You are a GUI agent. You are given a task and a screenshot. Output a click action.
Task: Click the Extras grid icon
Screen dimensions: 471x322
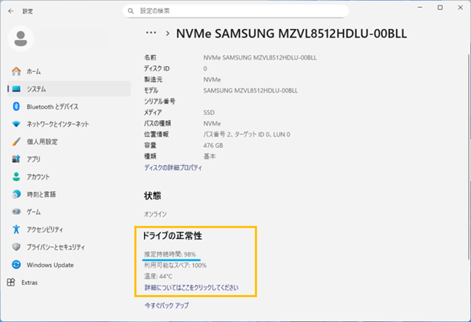11,282
